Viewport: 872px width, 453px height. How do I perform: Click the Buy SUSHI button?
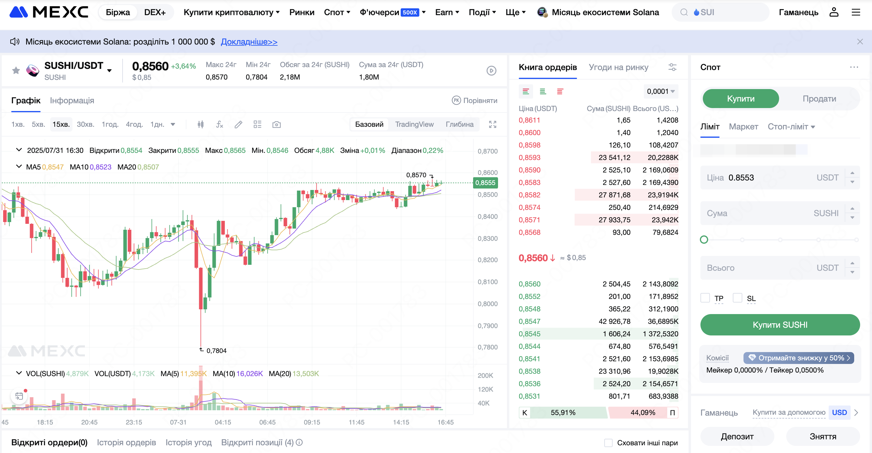(x=780, y=325)
